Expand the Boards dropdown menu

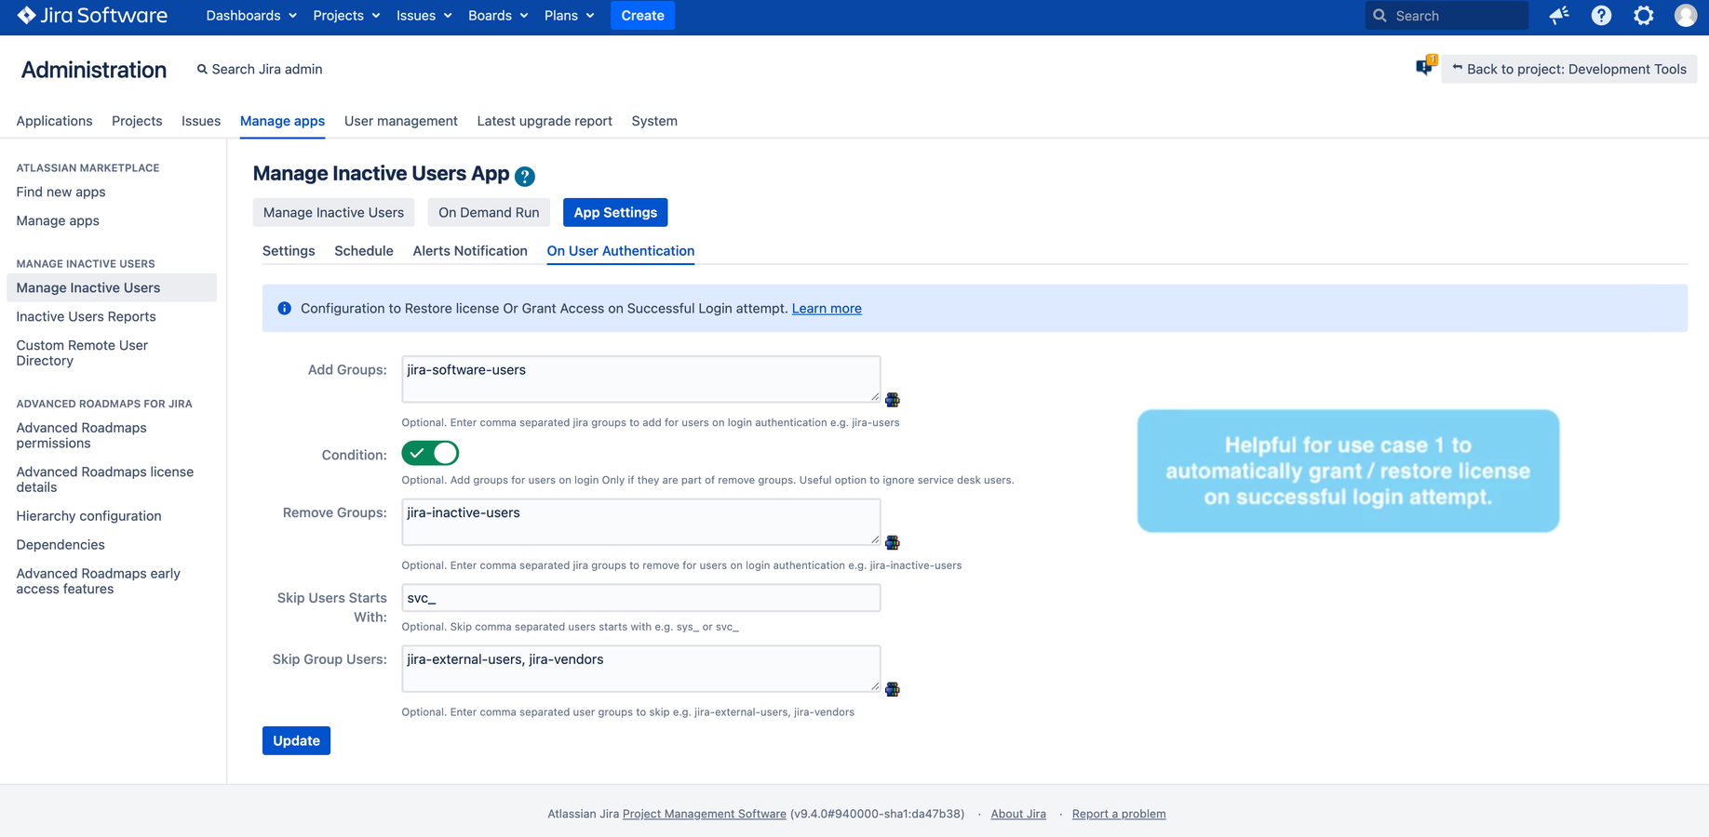click(x=498, y=16)
